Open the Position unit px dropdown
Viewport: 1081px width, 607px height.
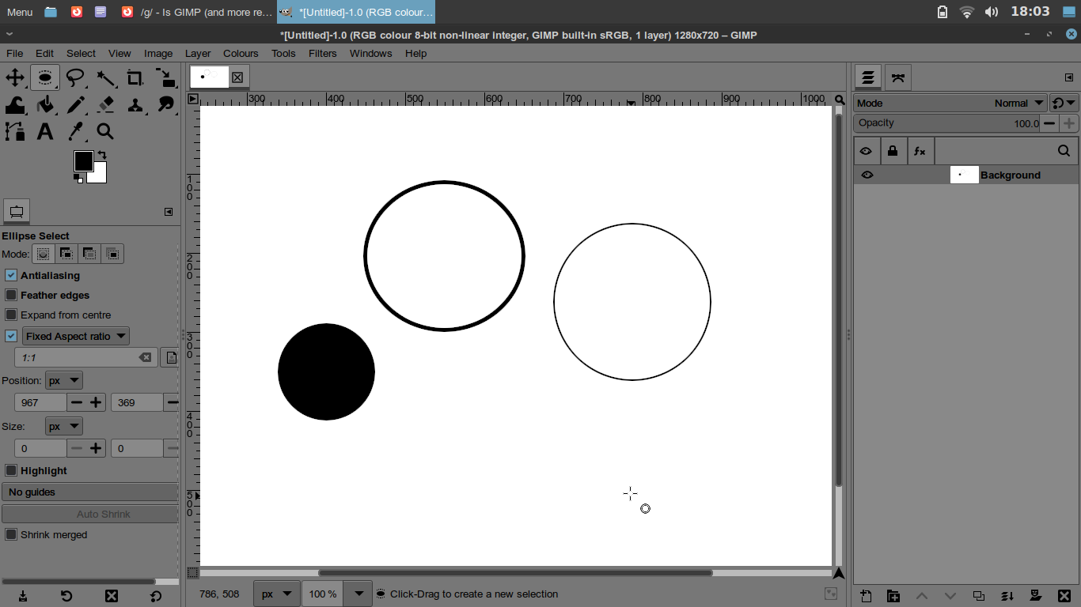[64, 380]
